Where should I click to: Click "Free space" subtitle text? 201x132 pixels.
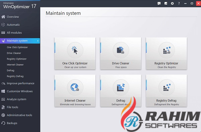[x=121, y=67]
